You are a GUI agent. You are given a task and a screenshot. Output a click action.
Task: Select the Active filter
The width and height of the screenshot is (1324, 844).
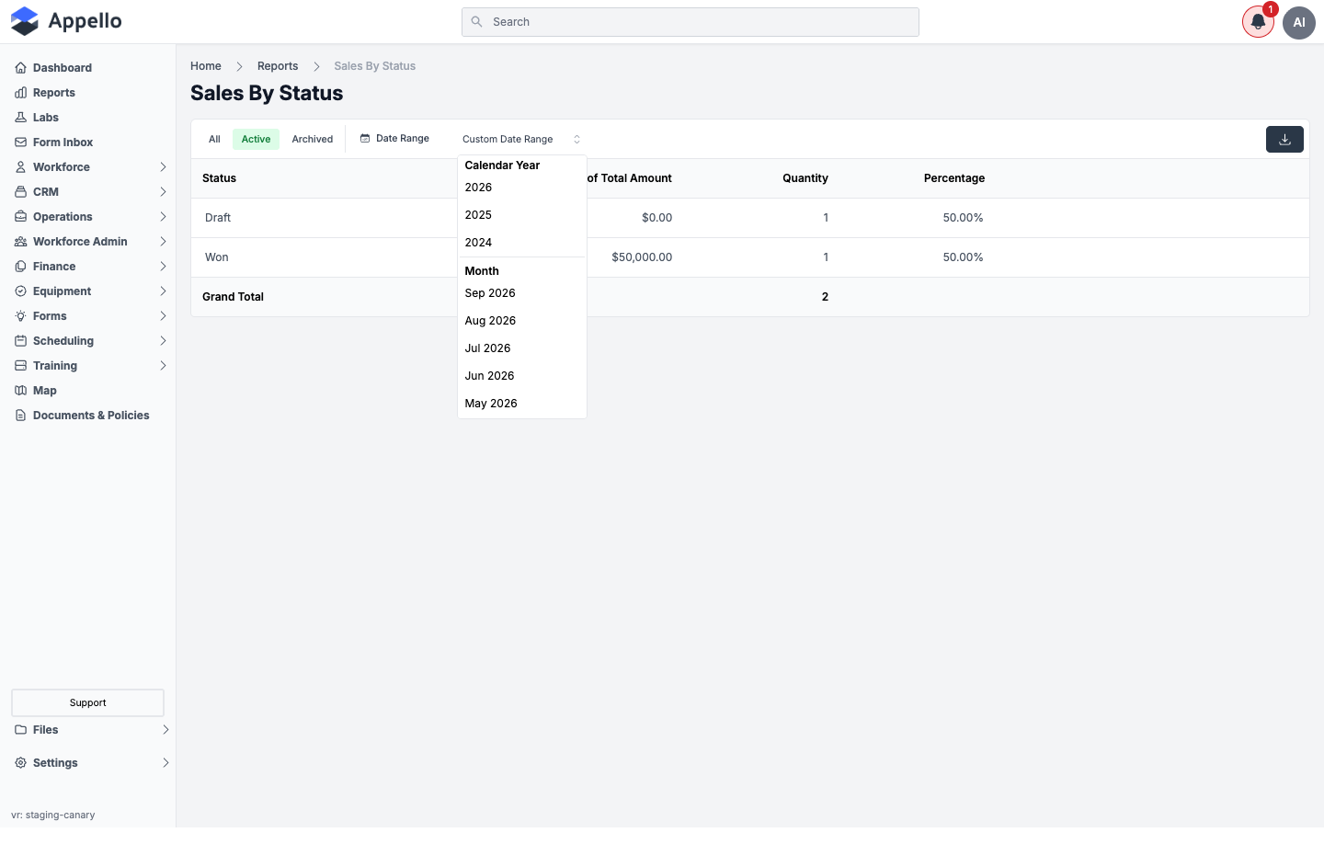click(256, 140)
